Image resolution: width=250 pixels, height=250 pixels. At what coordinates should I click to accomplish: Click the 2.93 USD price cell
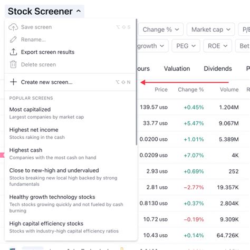click(x=157, y=171)
